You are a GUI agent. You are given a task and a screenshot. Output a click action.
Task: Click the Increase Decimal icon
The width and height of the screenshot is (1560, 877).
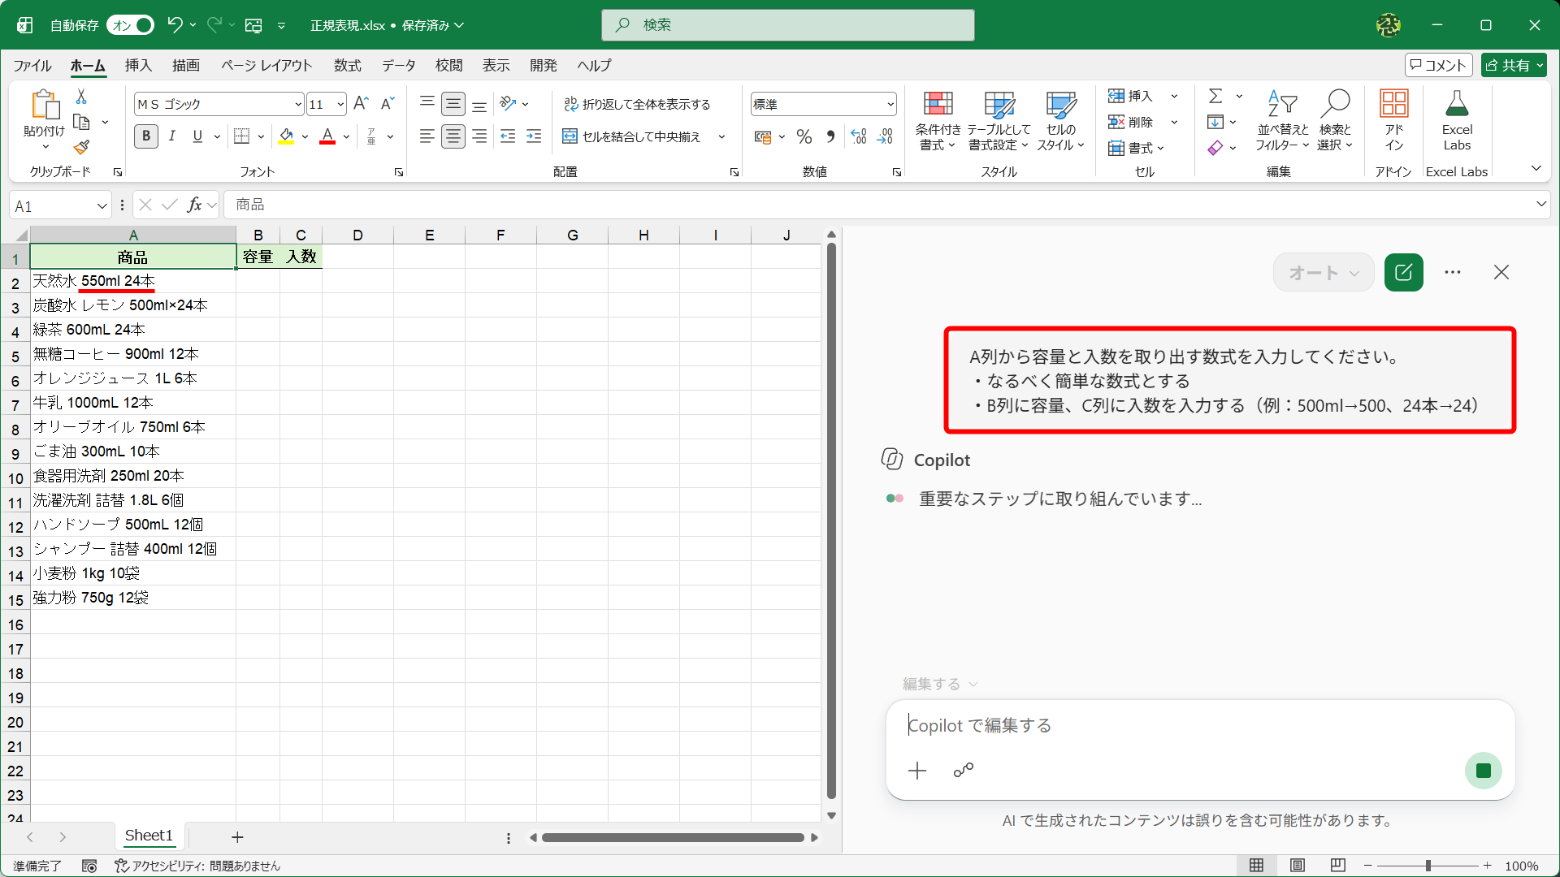point(859,136)
